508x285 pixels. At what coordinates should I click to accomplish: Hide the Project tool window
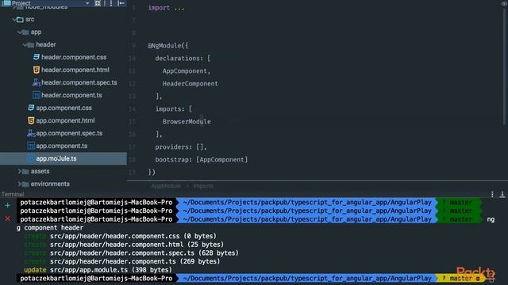pos(121,3)
